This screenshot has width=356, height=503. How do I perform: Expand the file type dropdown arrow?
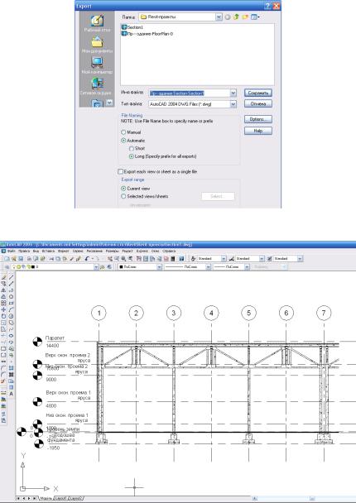[233, 104]
